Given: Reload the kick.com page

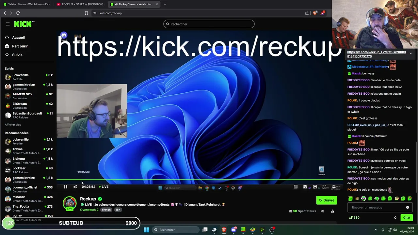Looking at the screenshot, I should [18, 13].
